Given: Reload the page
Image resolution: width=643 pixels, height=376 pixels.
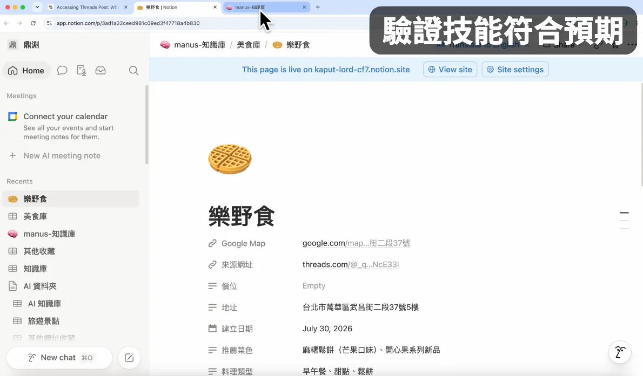Looking at the screenshot, I should (x=33, y=23).
